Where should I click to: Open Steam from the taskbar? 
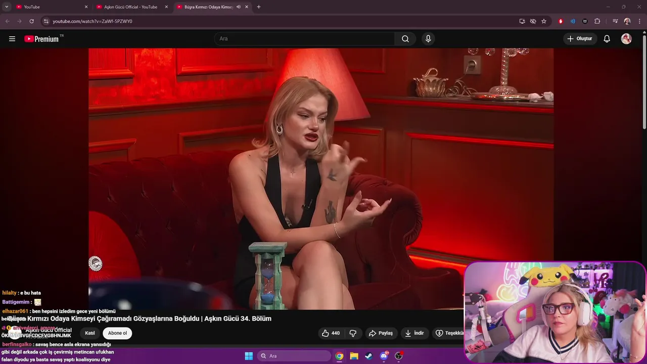[368, 356]
